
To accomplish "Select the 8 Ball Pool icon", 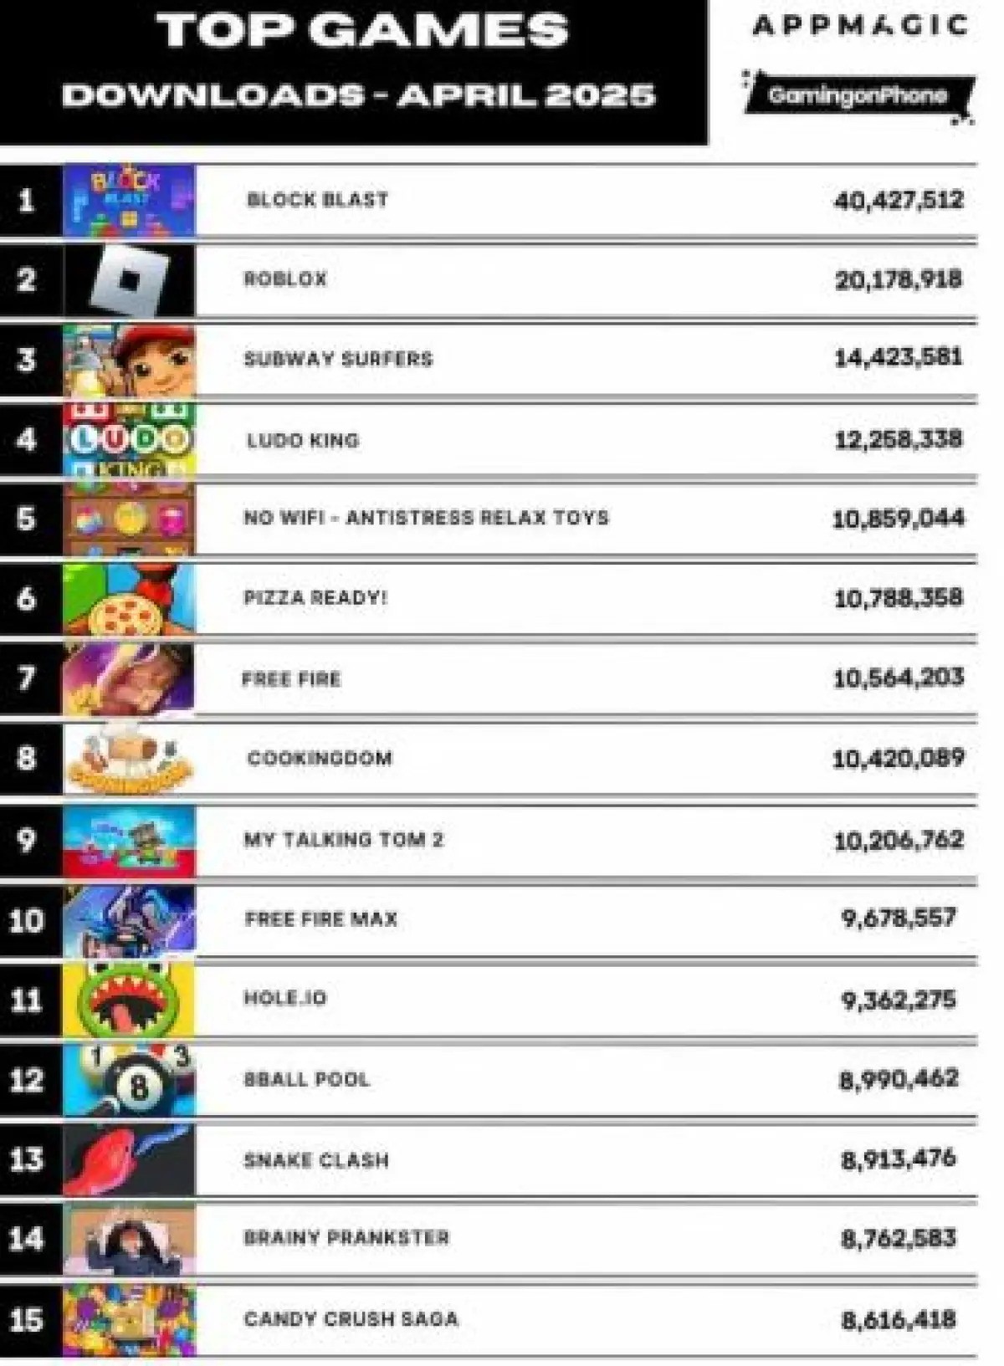I will [129, 1080].
